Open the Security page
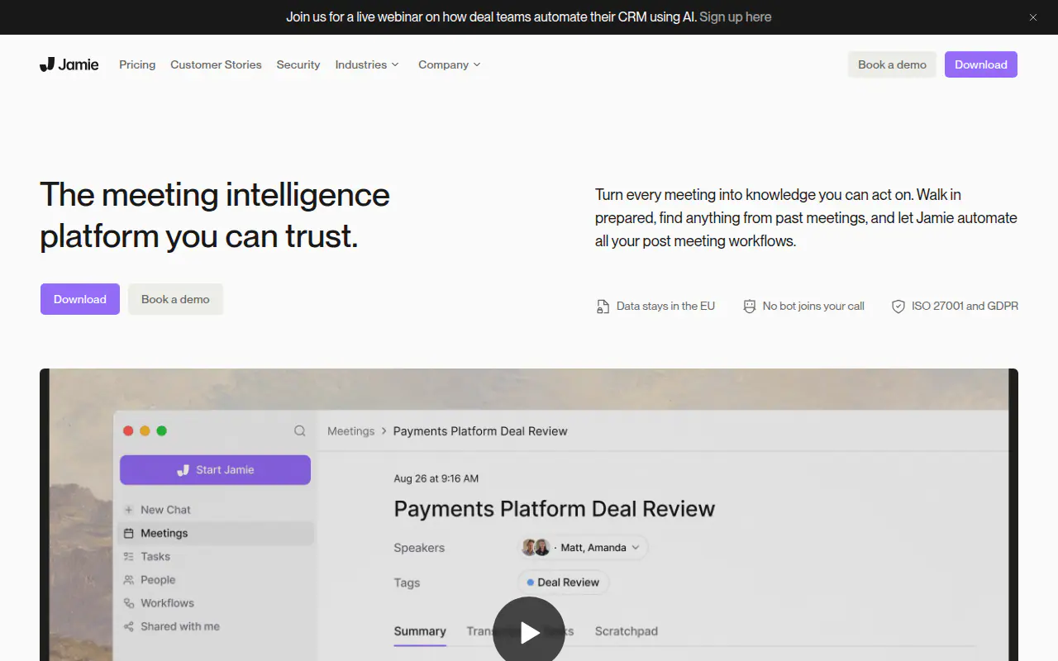 [x=298, y=64]
